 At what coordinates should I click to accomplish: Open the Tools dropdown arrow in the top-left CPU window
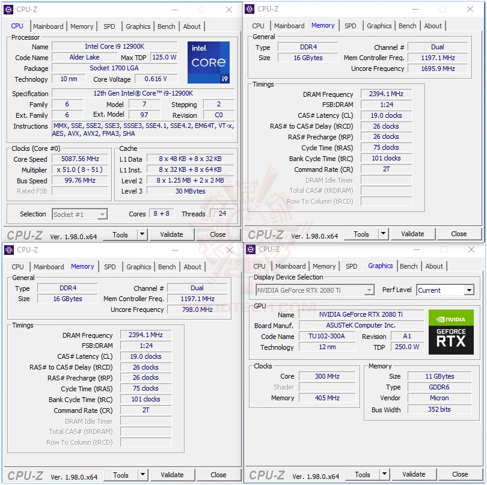[x=142, y=234]
